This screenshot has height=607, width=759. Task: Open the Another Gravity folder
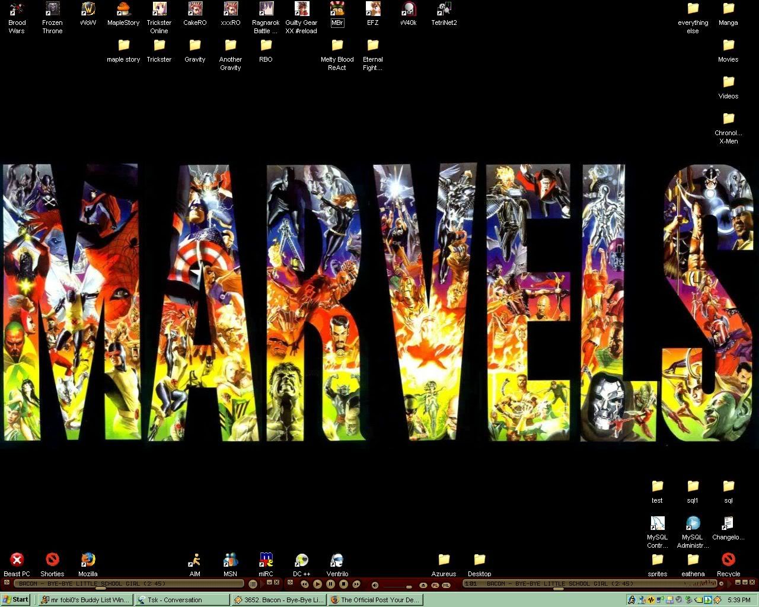click(230, 55)
